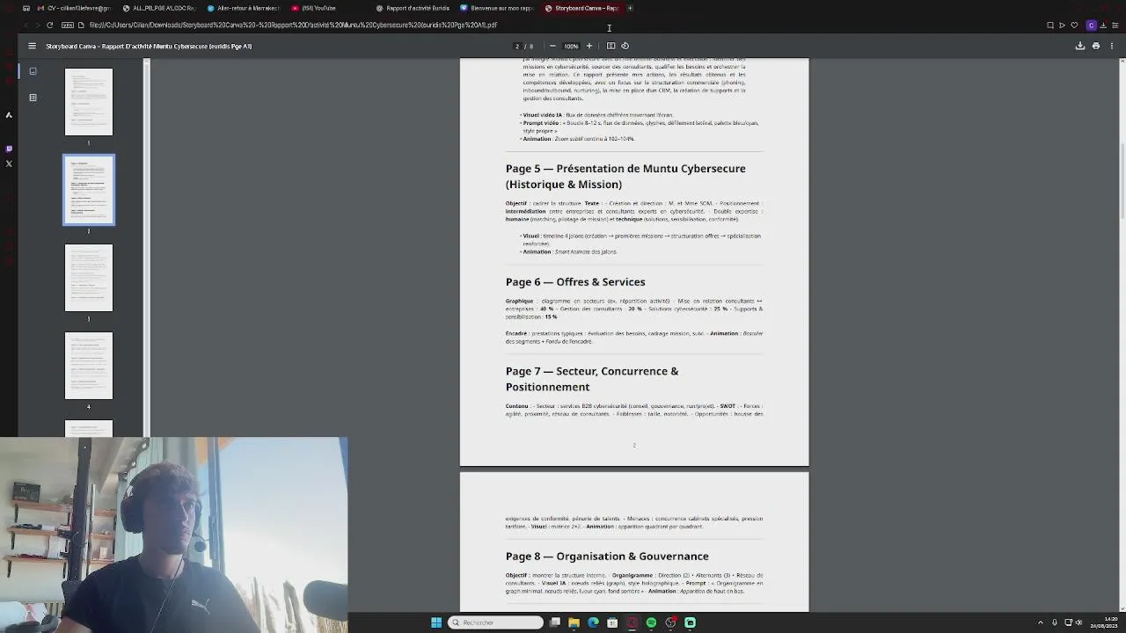Show document outline view in sidebar
This screenshot has height=633, width=1126.
tap(33, 98)
